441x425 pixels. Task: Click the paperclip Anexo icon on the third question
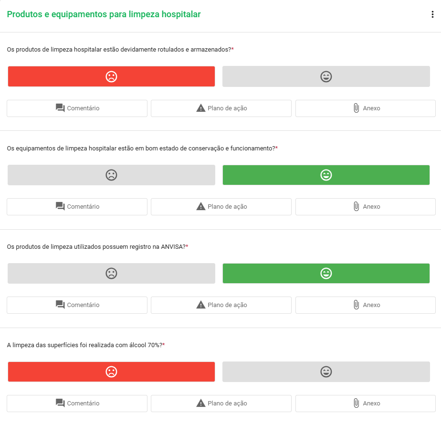pyautogui.click(x=357, y=305)
